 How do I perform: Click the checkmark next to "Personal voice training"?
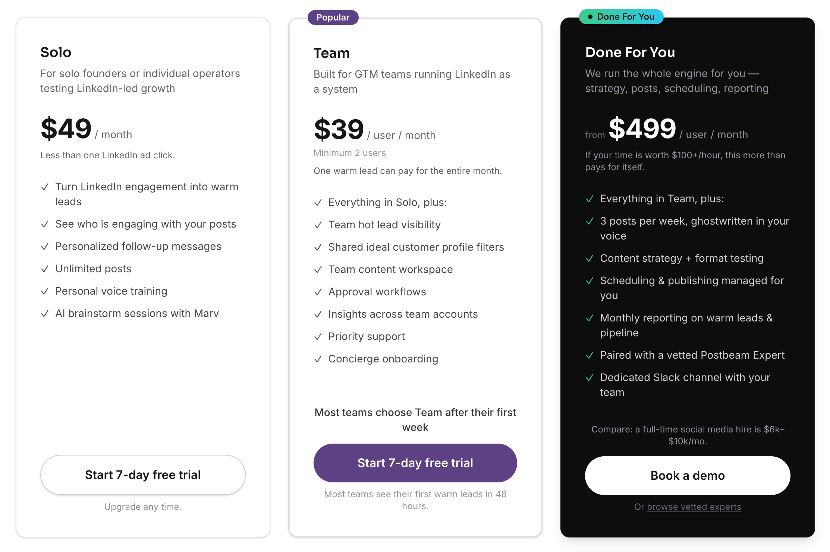(45, 291)
